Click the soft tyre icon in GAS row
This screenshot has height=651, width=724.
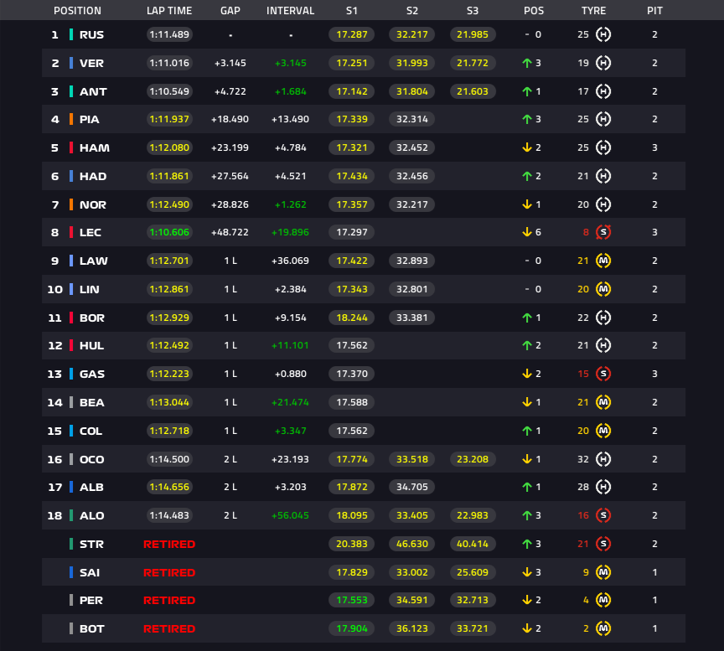pyautogui.click(x=603, y=374)
